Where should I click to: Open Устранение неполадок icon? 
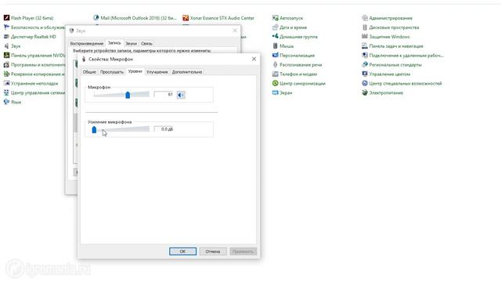pyautogui.click(x=6, y=83)
